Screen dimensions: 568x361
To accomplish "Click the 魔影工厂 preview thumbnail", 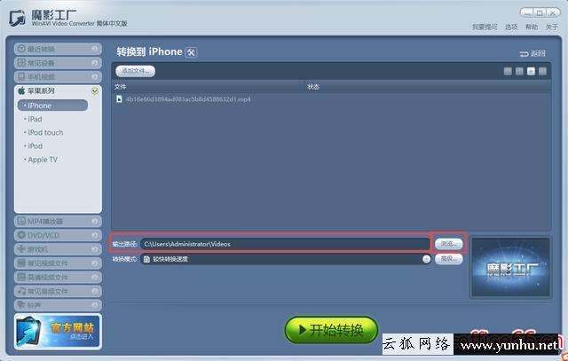I will coord(511,268).
